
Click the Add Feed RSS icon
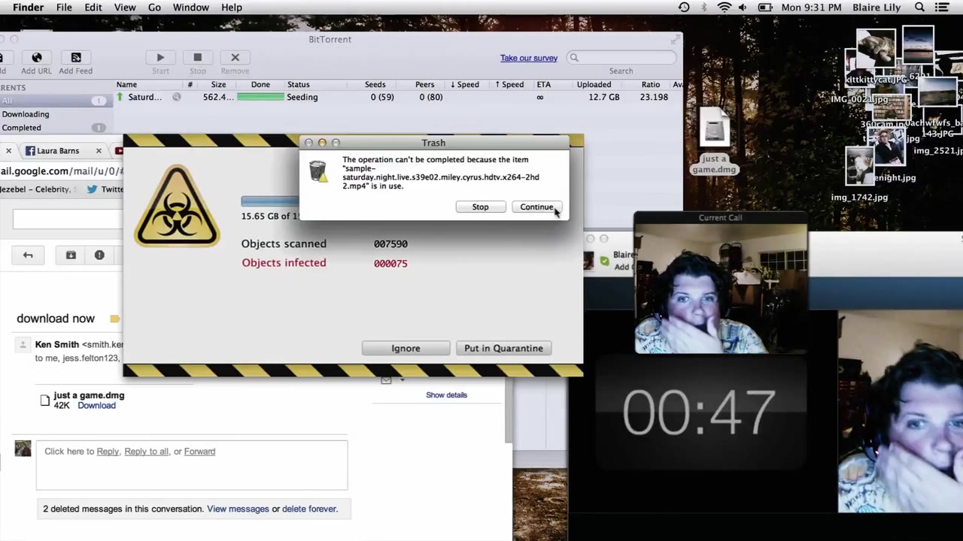click(76, 57)
